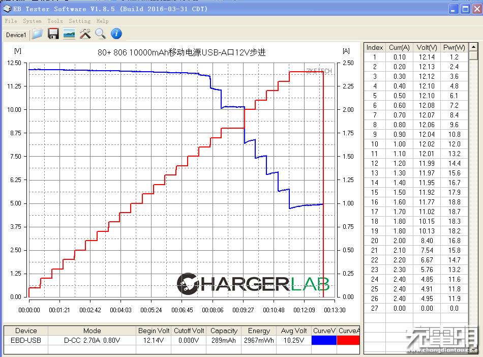This screenshot has height=357, width=483.
Task: Click the save chart image icon
Action: tap(69, 34)
